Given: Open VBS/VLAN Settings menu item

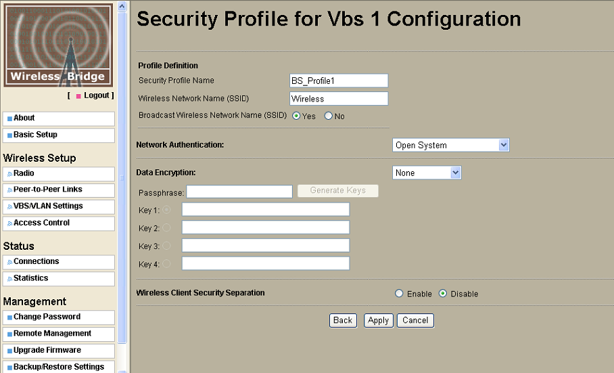Looking at the screenshot, I should pos(59,207).
